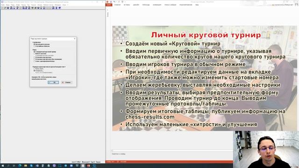Switch to PowerPoint РЕЦЕНЗИРОВАНИЕ tab
The image size is (299, 168).
tap(186, 5)
